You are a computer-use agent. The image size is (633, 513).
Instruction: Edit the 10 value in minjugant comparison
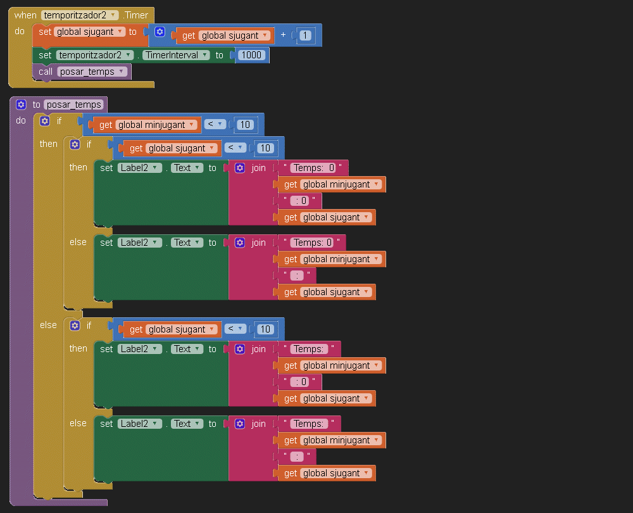tap(245, 125)
